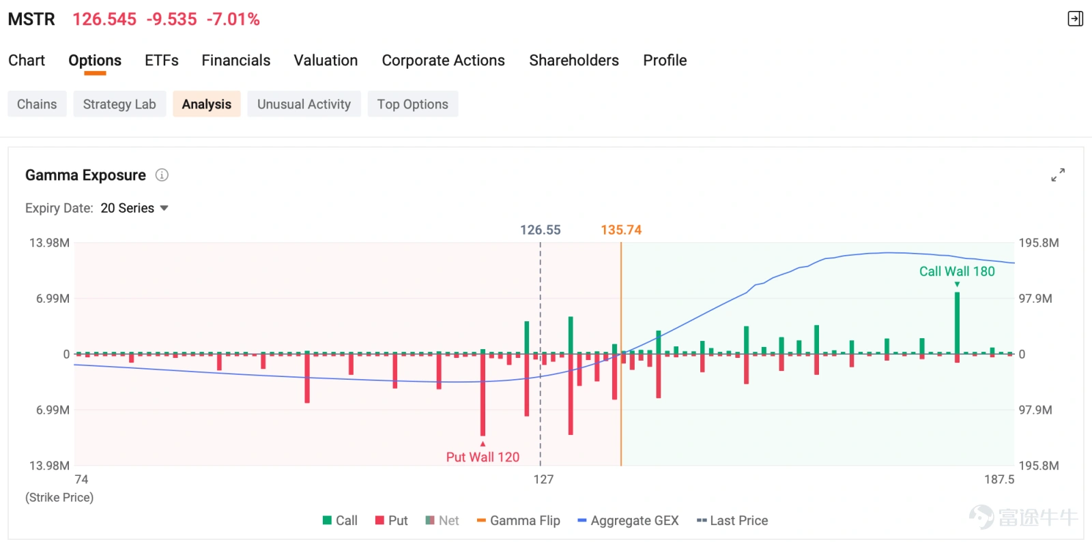This screenshot has height=542, width=1092.
Task: Click the Call Wall 180 marker arrow
Action: click(x=957, y=284)
